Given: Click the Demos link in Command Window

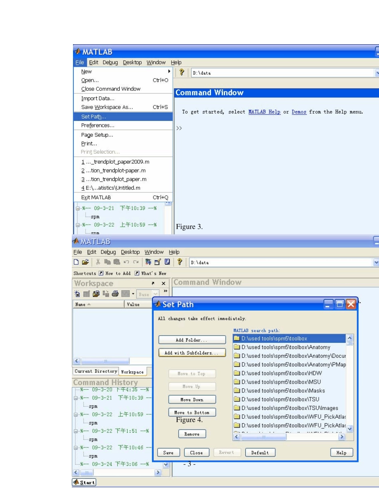Looking at the screenshot, I should [299, 112].
